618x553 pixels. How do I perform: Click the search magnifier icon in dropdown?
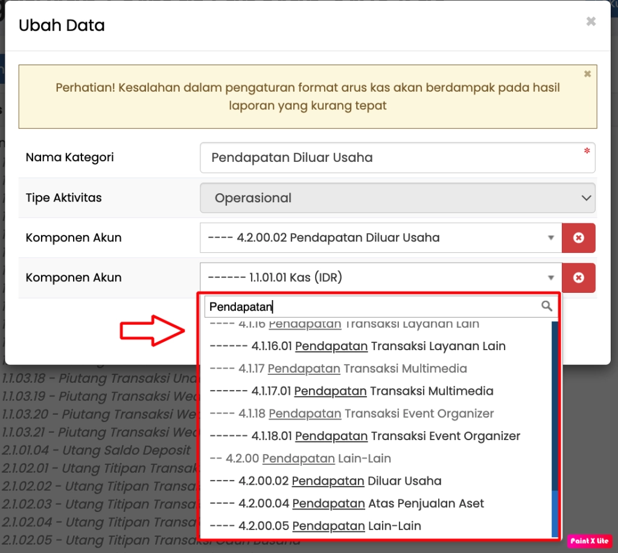pyautogui.click(x=547, y=307)
